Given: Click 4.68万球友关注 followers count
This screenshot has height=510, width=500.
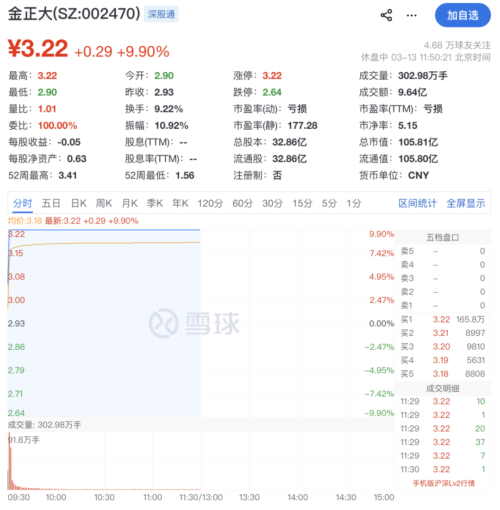Looking at the screenshot, I should (458, 45).
